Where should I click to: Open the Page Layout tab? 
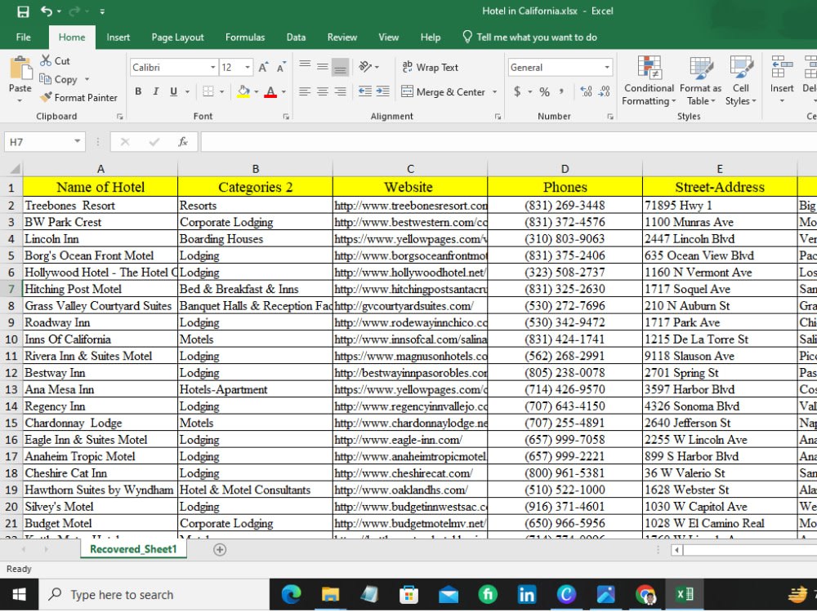177,38
